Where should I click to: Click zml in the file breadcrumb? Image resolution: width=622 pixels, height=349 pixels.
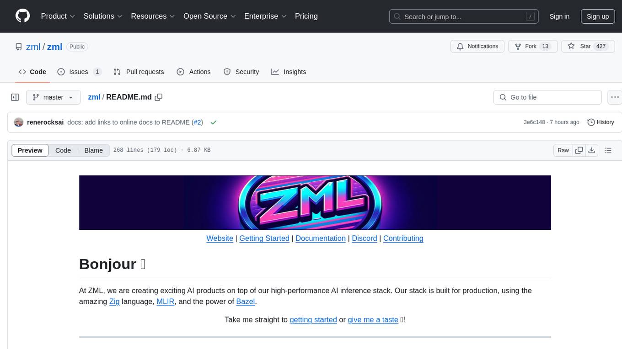(x=94, y=97)
